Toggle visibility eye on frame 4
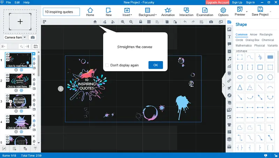The height and width of the screenshot is (158, 279). tap(7, 116)
